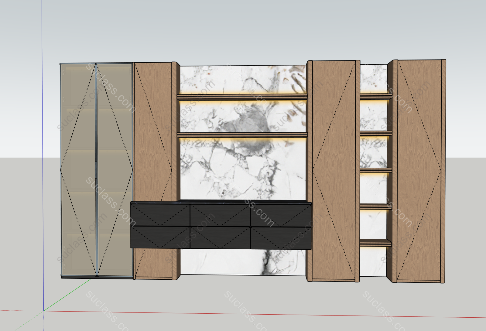Screen dimensions: 486x331
Task: Select the wooden door right of the marble wall
Action: click(x=334, y=170)
